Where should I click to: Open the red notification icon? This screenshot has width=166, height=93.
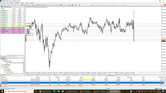click(165, 5)
